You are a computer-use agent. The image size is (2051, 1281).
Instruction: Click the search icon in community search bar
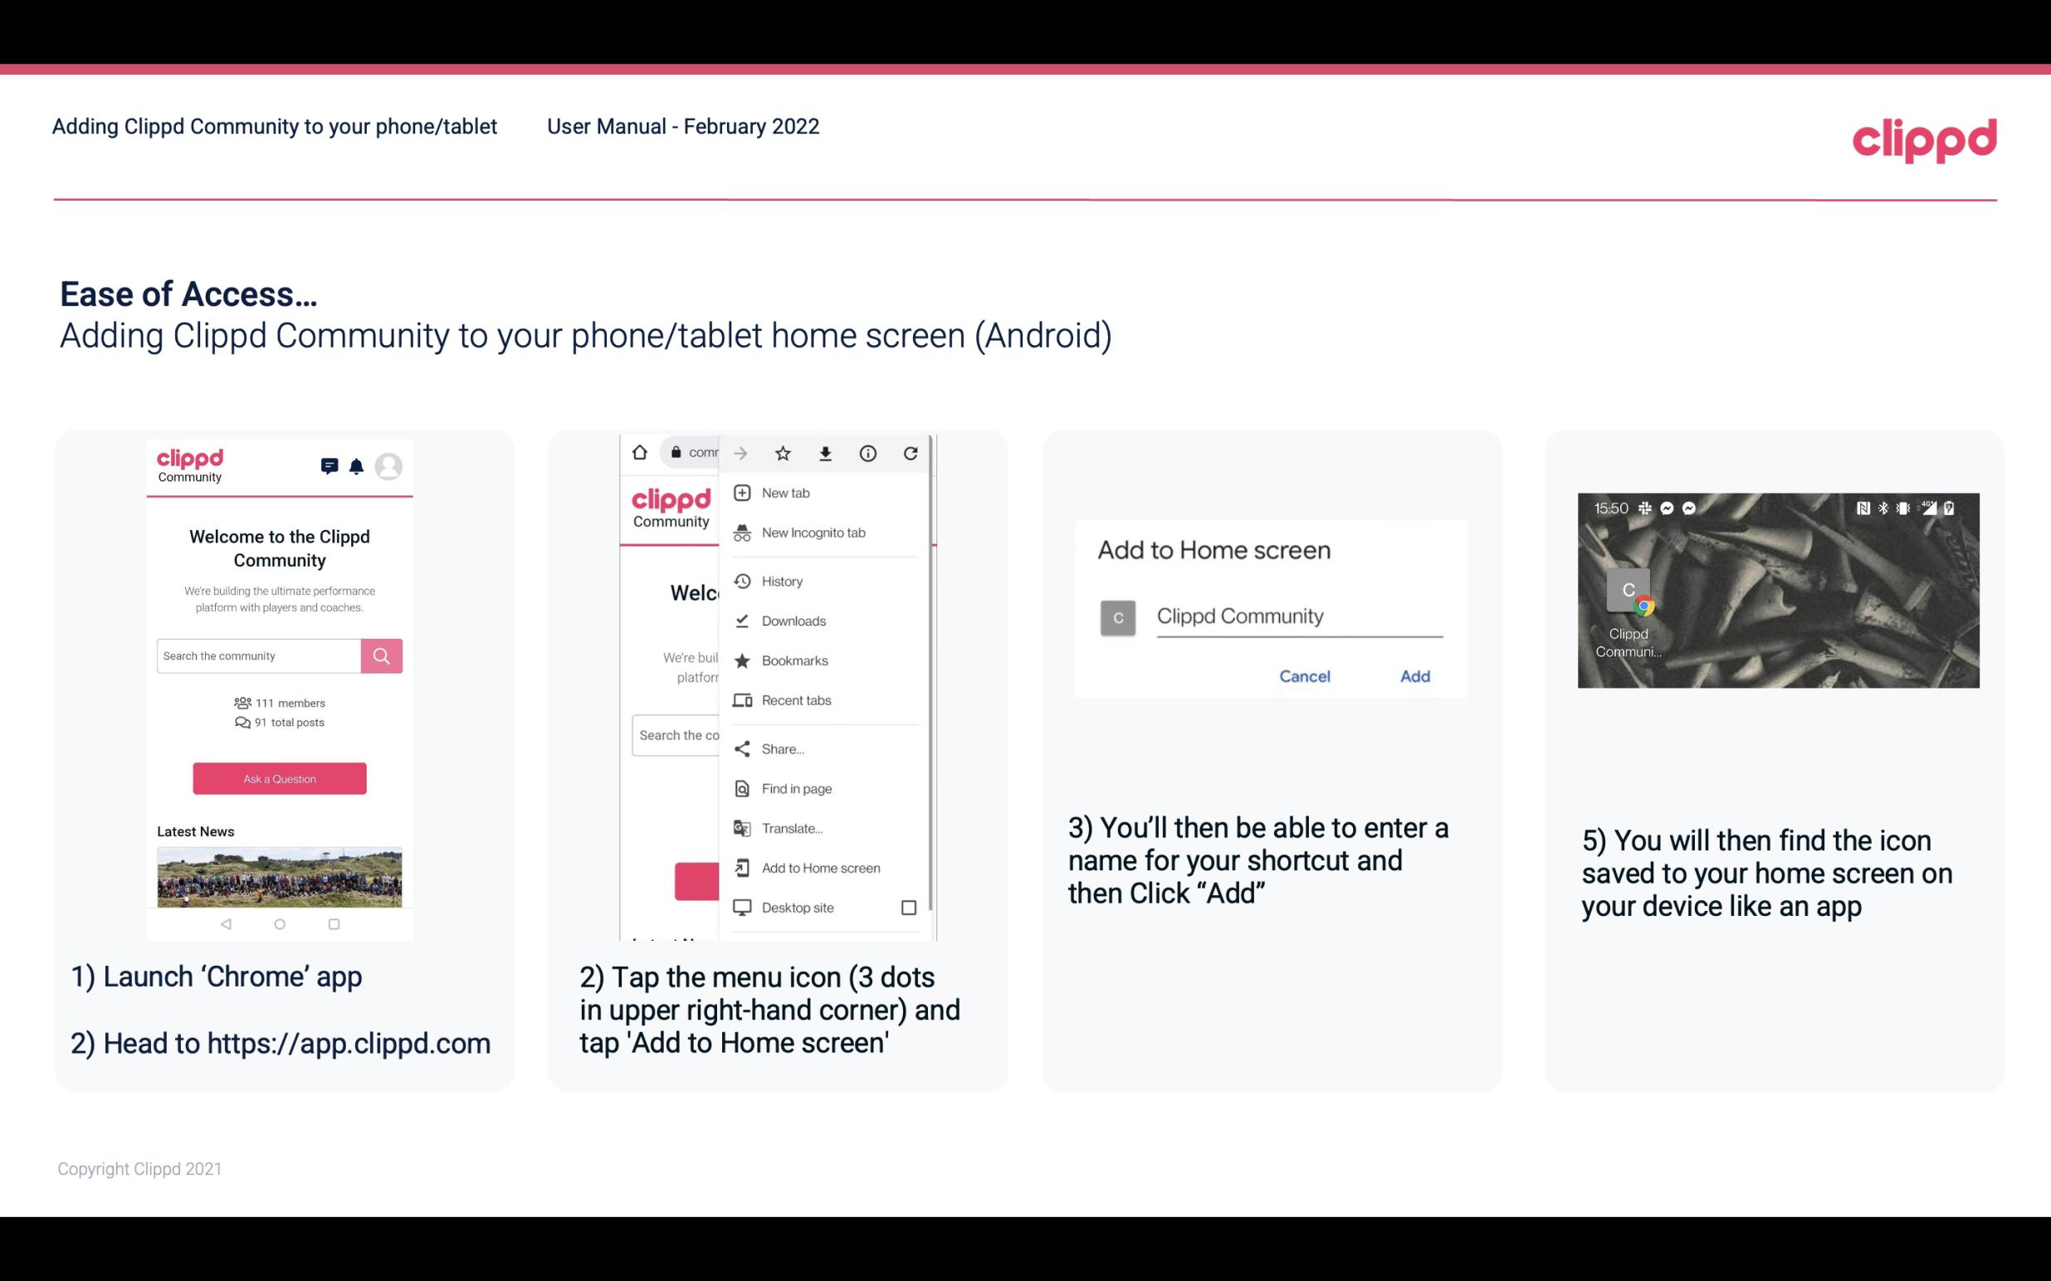point(381,655)
